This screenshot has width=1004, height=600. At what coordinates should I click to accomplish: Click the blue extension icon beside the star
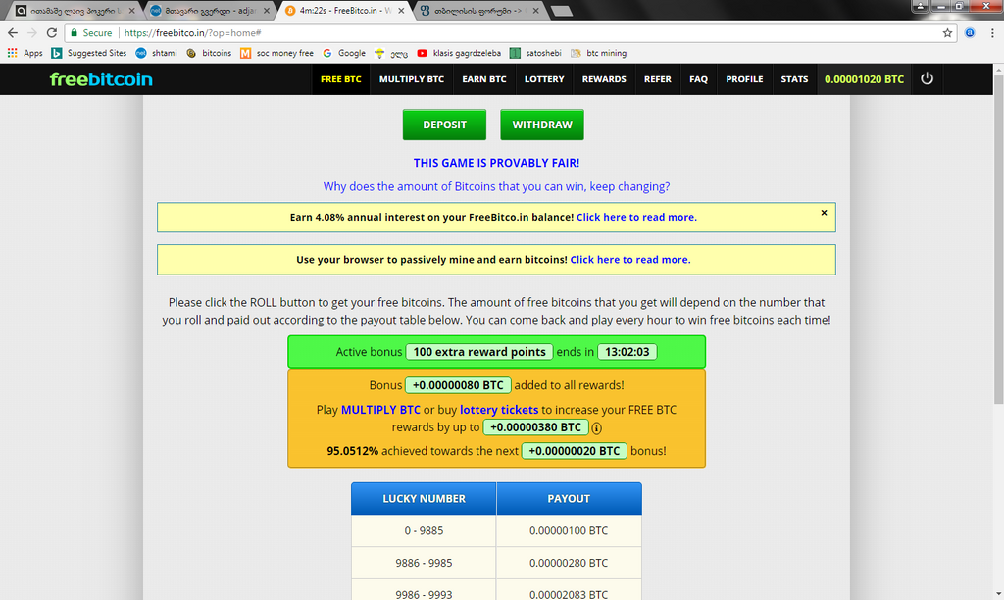pos(970,32)
